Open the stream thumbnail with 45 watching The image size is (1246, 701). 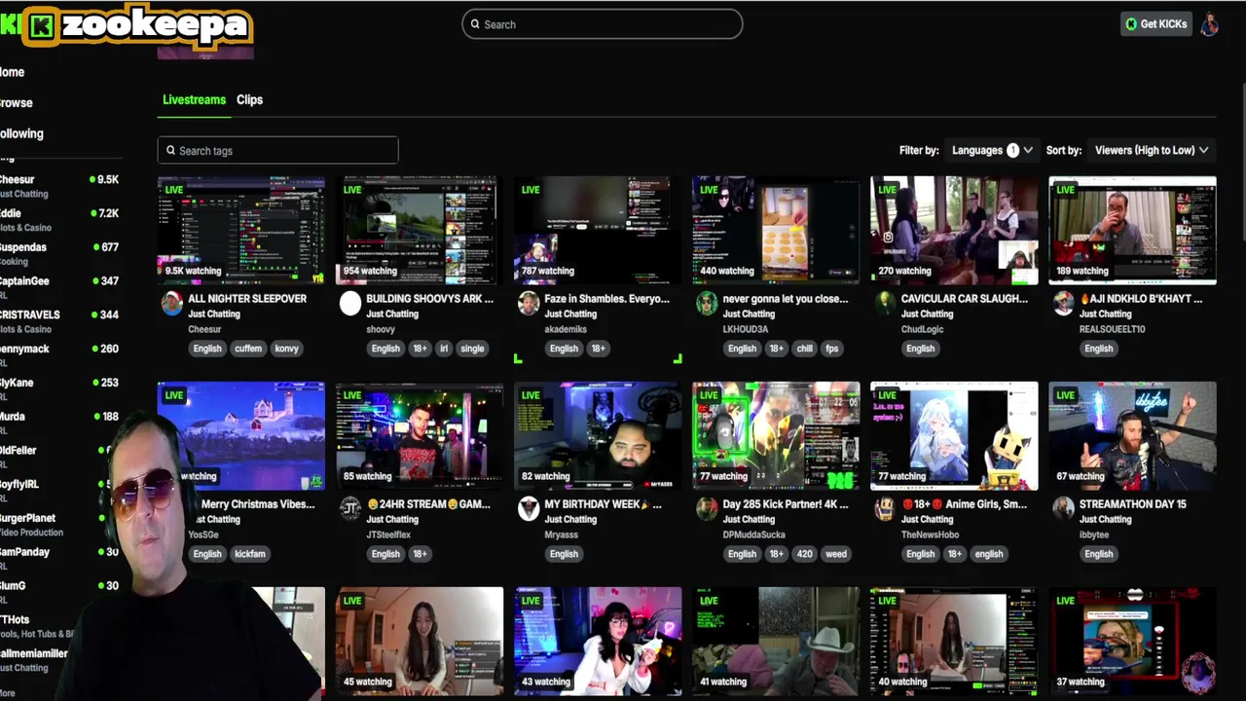click(420, 641)
